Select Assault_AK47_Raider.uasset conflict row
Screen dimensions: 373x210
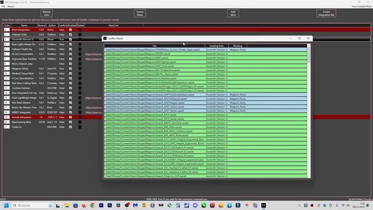click(206, 111)
